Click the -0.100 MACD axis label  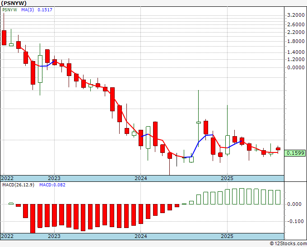pyautogui.click(x=295, y=221)
